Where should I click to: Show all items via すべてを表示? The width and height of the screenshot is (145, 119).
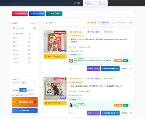pos(25,28)
